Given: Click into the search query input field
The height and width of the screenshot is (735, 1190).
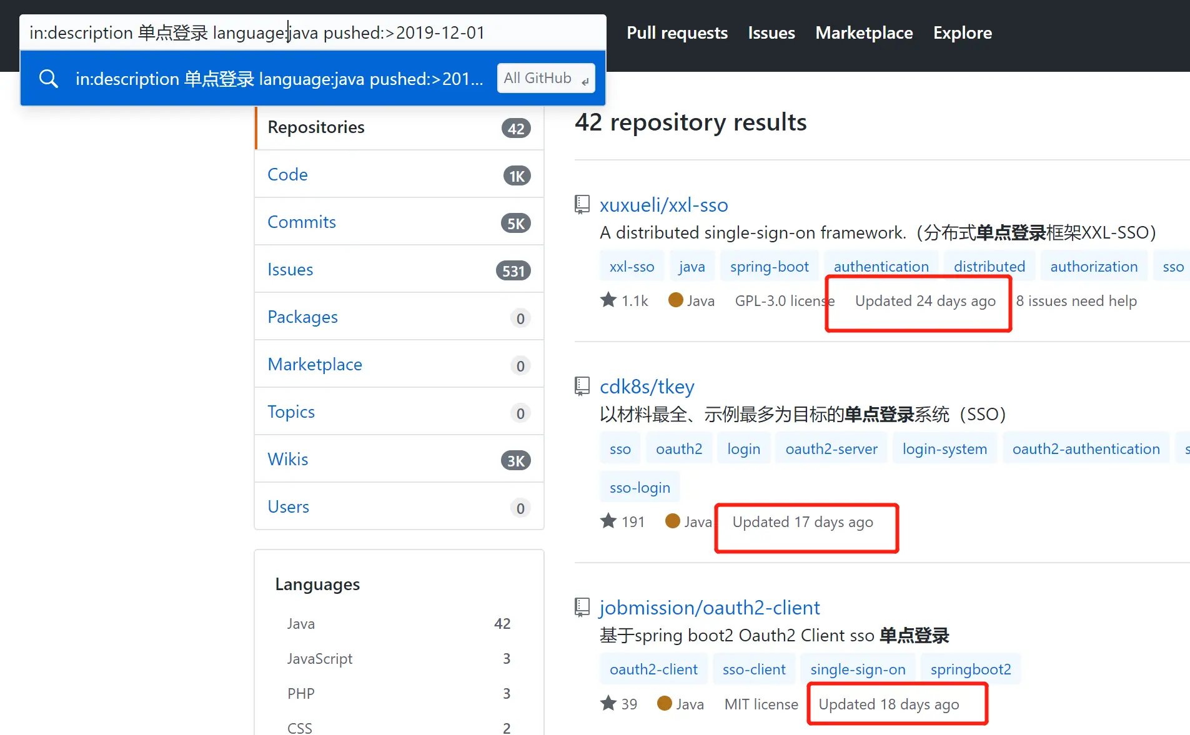Looking at the screenshot, I should coord(313,32).
